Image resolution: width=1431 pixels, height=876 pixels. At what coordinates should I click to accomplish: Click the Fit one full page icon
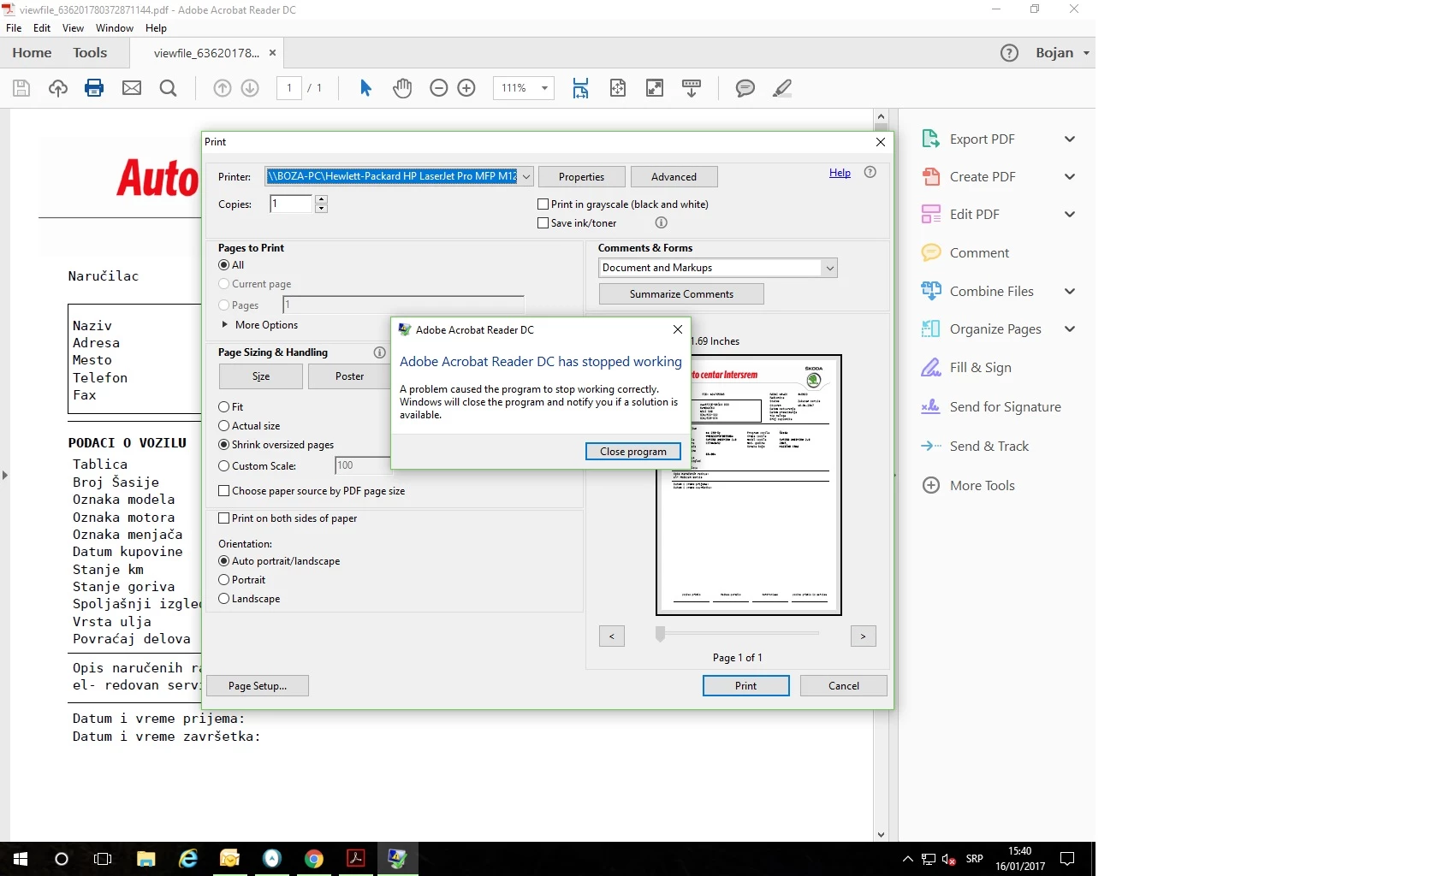point(618,88)
